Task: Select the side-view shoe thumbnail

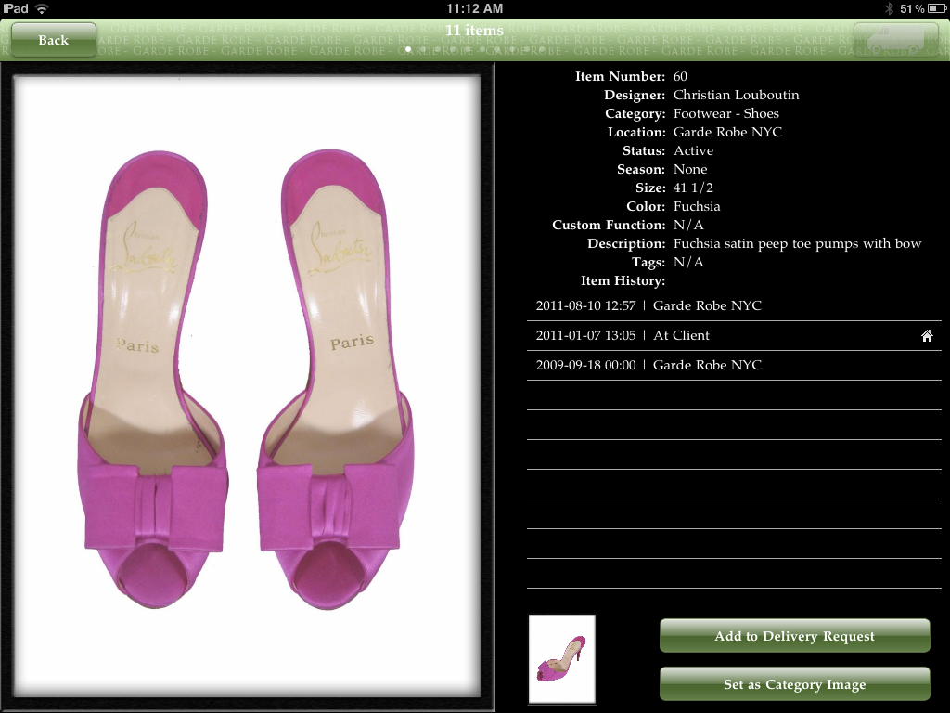Action: coord(562,659)
